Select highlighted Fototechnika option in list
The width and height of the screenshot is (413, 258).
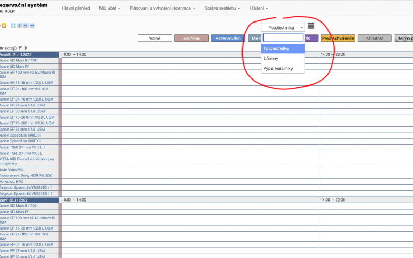275,48
